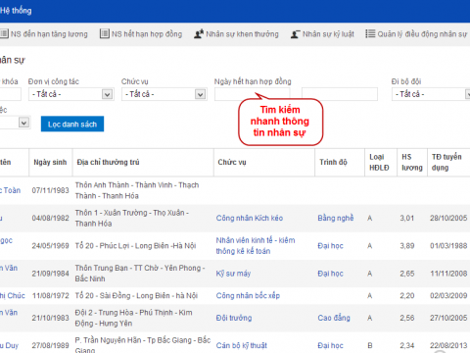The height and width of the screenshot is (353, 470).
Task: Click Đại học in the Cán bộ kỹ thuật row
Action: coord(330,345)
